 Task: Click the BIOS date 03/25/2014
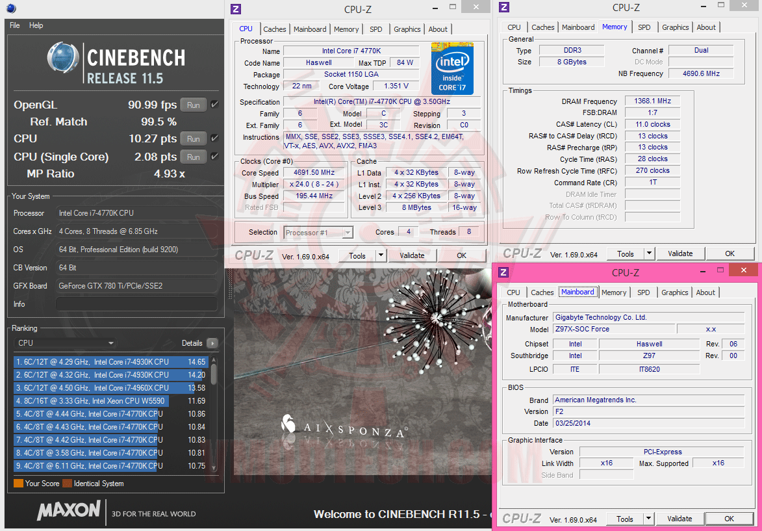pyautogui.click(x=649, y=424)
